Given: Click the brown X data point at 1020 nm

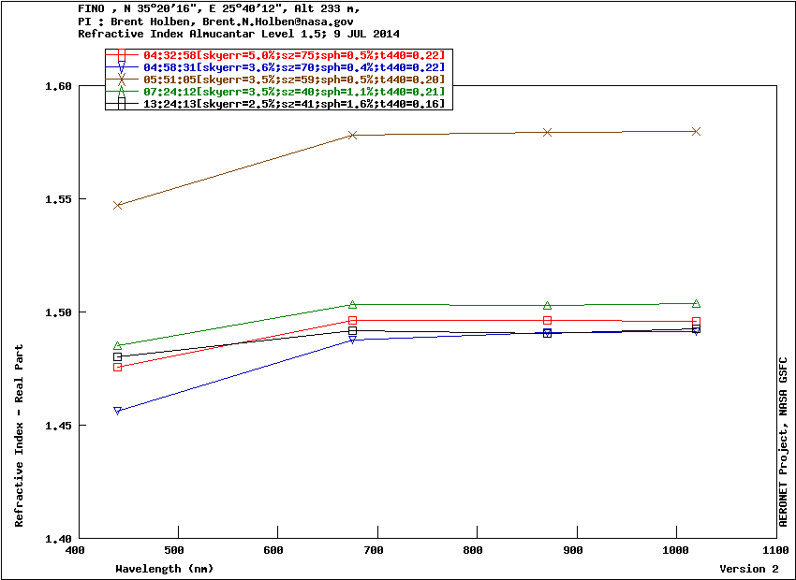Looking at the screenshot, I should (x=696, y=131).
